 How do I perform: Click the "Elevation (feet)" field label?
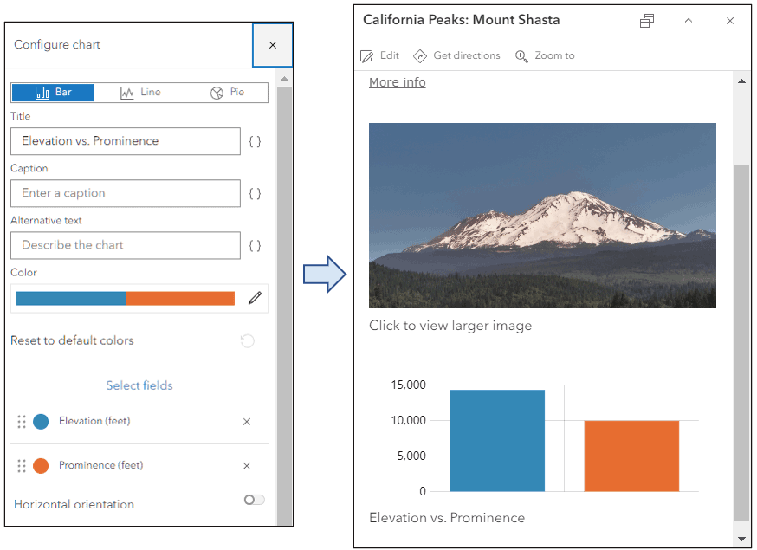(x=94, y=421)
